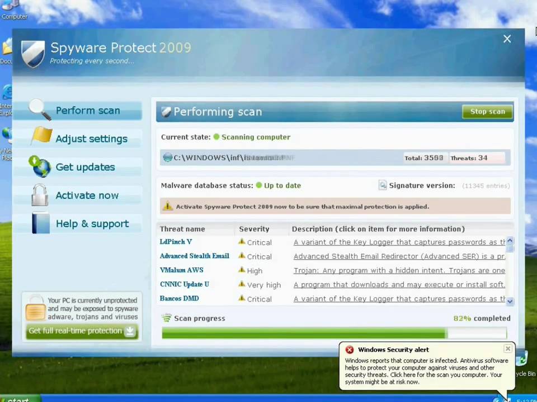Click the '(11345 entries)' signature text
The width and height of the screenshot is (537, 402).
point(486,185)
